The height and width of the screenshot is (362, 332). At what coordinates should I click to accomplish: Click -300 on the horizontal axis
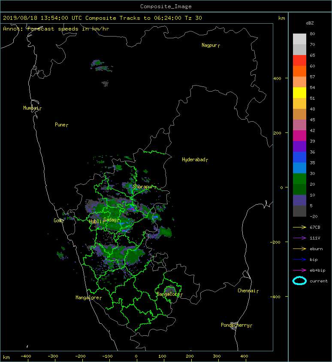pyautogui.click(x=53, y=356)
